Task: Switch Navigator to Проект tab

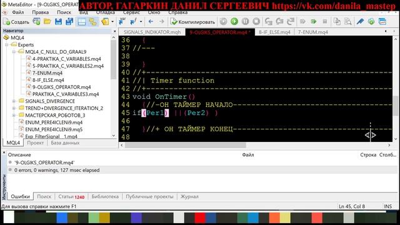Action: [x=35, y=143]
